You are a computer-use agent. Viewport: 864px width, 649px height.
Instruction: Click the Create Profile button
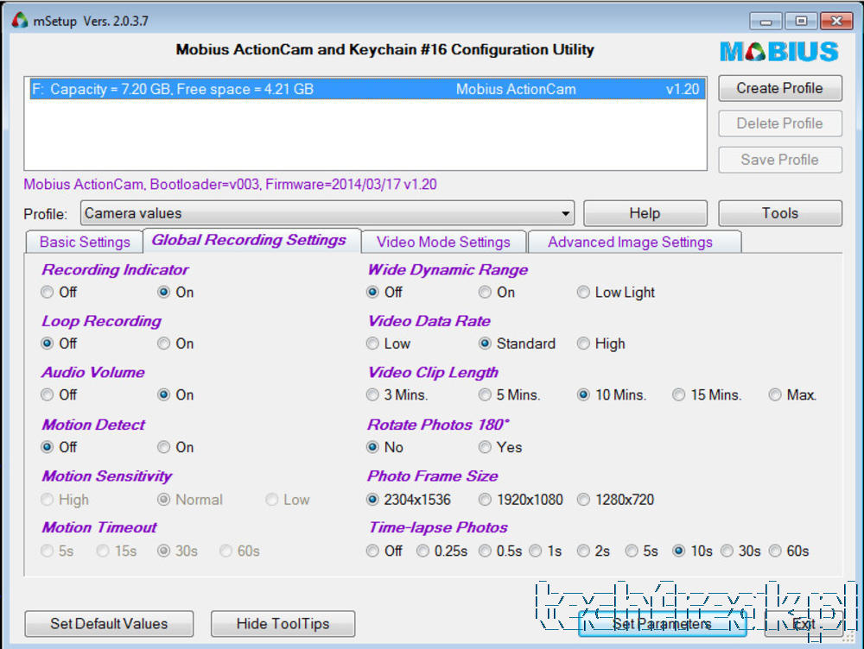[x=779, y=88]
